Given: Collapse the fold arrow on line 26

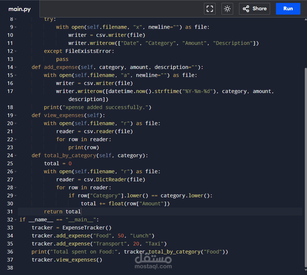Looking at the screenshot, I should [x=15, y=171].
